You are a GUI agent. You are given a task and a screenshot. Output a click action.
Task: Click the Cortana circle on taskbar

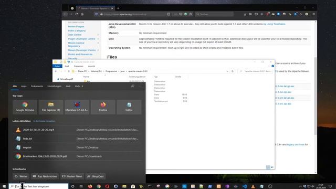[x=72, y=186]
